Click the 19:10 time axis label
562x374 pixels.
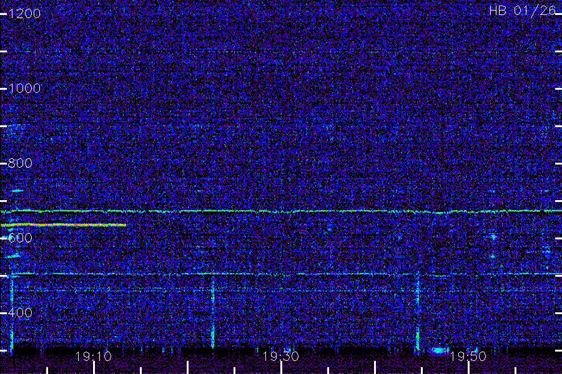tap(94, 357)
